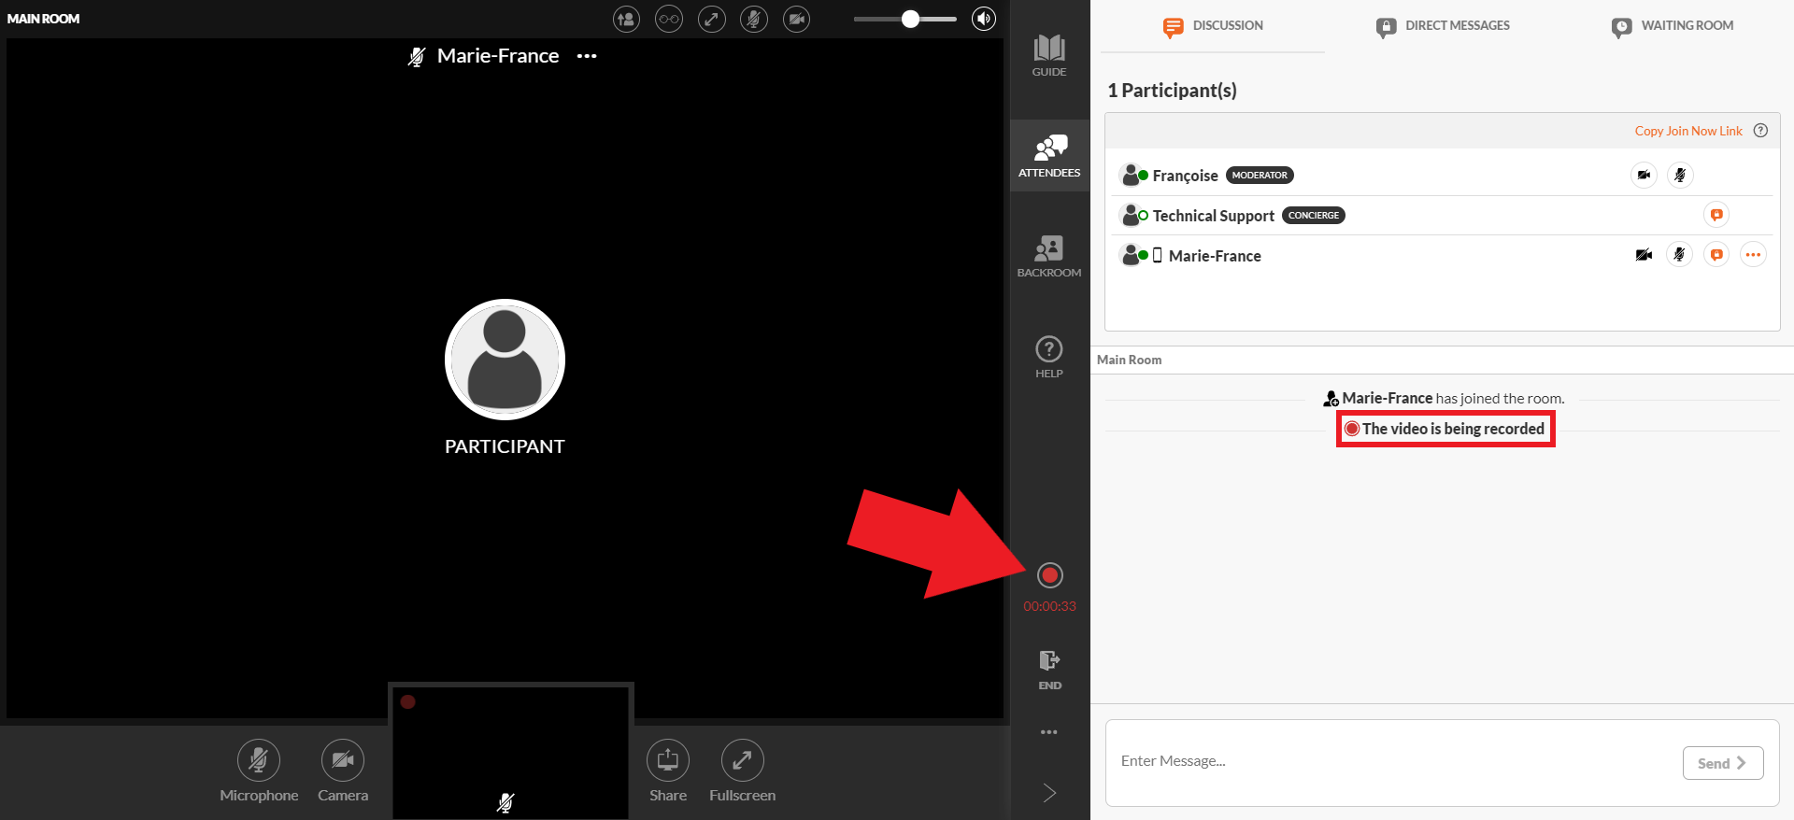
Task: Click the participant avatar in the video area
Action: (505, 360)
